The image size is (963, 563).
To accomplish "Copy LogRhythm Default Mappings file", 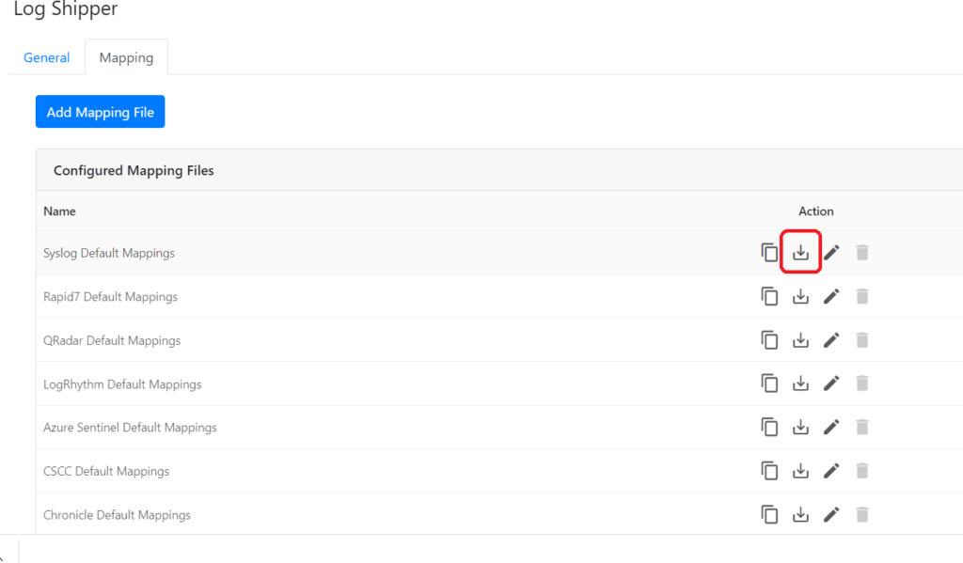I will coord(769,383).
